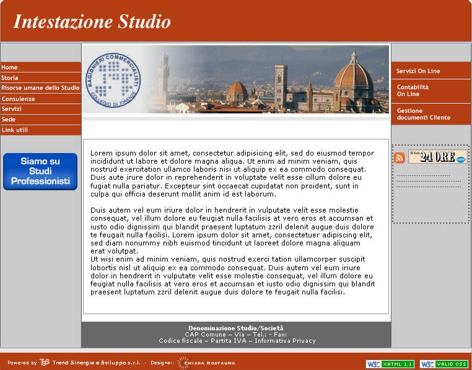The height and width of the screenshot is (370, 472).
Task: Go to the Sede page
Action: [41, 120]
